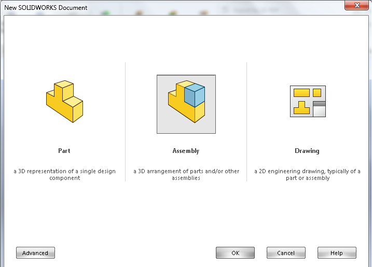Screen dimensions: 372x267
Task: Click the "Part" label text
Action: [64, 151]
